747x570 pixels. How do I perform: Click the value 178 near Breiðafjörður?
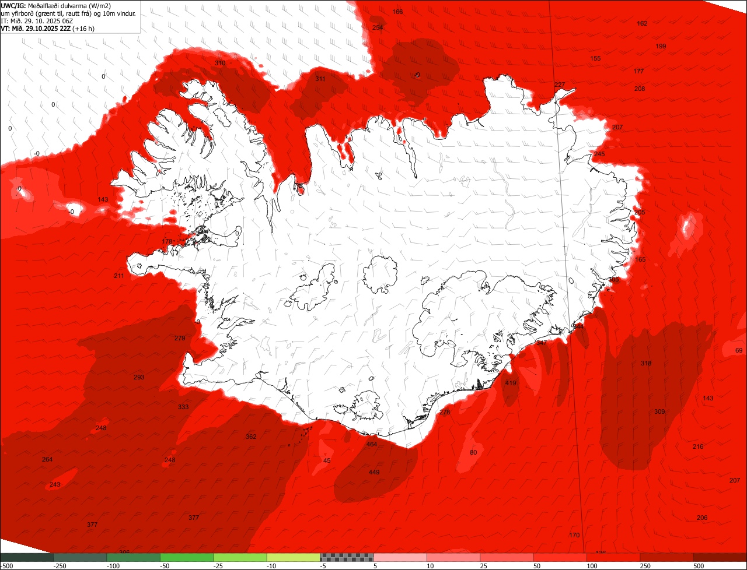click(167, 241)
